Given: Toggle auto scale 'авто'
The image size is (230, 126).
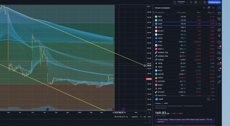Looking at the screenshot, I should coord(149,116).
